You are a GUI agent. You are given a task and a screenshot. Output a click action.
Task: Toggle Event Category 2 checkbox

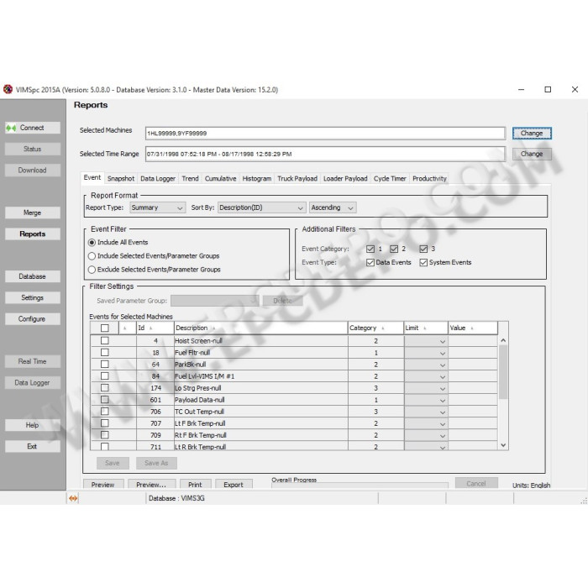coord(394,249)
